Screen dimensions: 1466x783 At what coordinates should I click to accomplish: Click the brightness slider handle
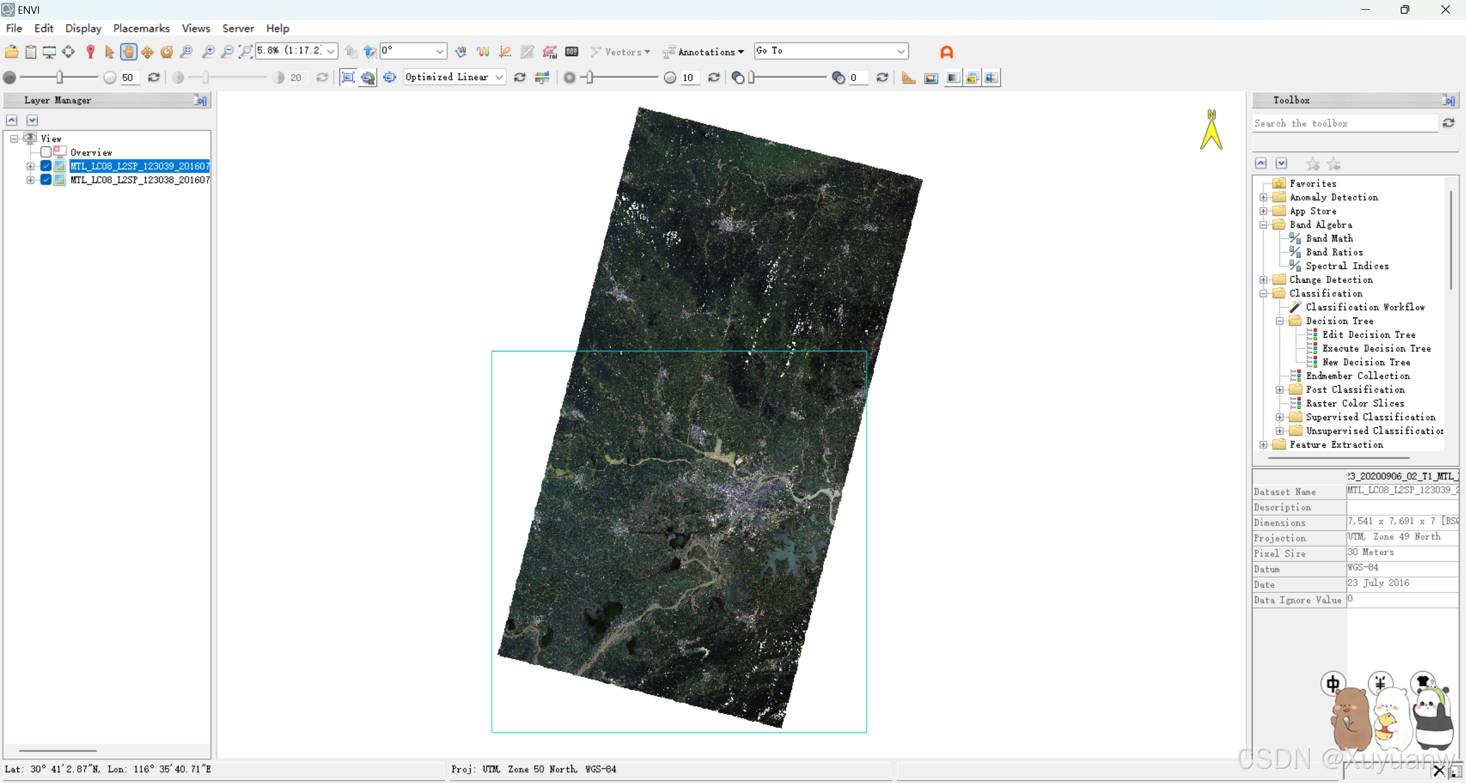pos(60,77)
